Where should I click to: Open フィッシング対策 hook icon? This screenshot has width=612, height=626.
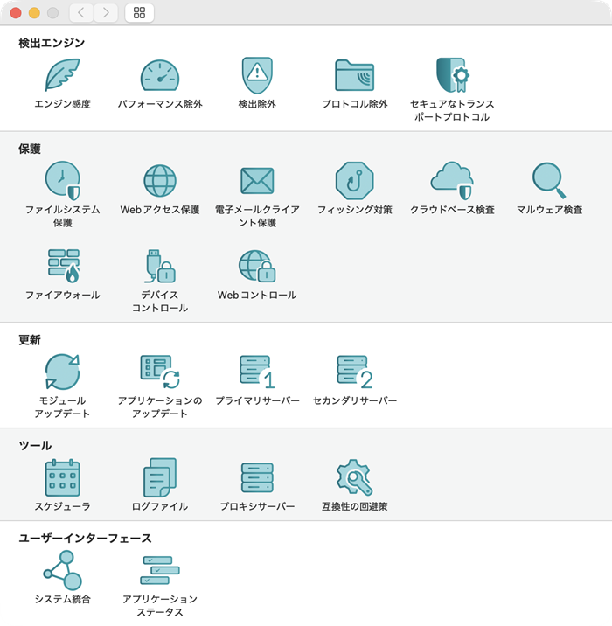[x=354, y=180]
